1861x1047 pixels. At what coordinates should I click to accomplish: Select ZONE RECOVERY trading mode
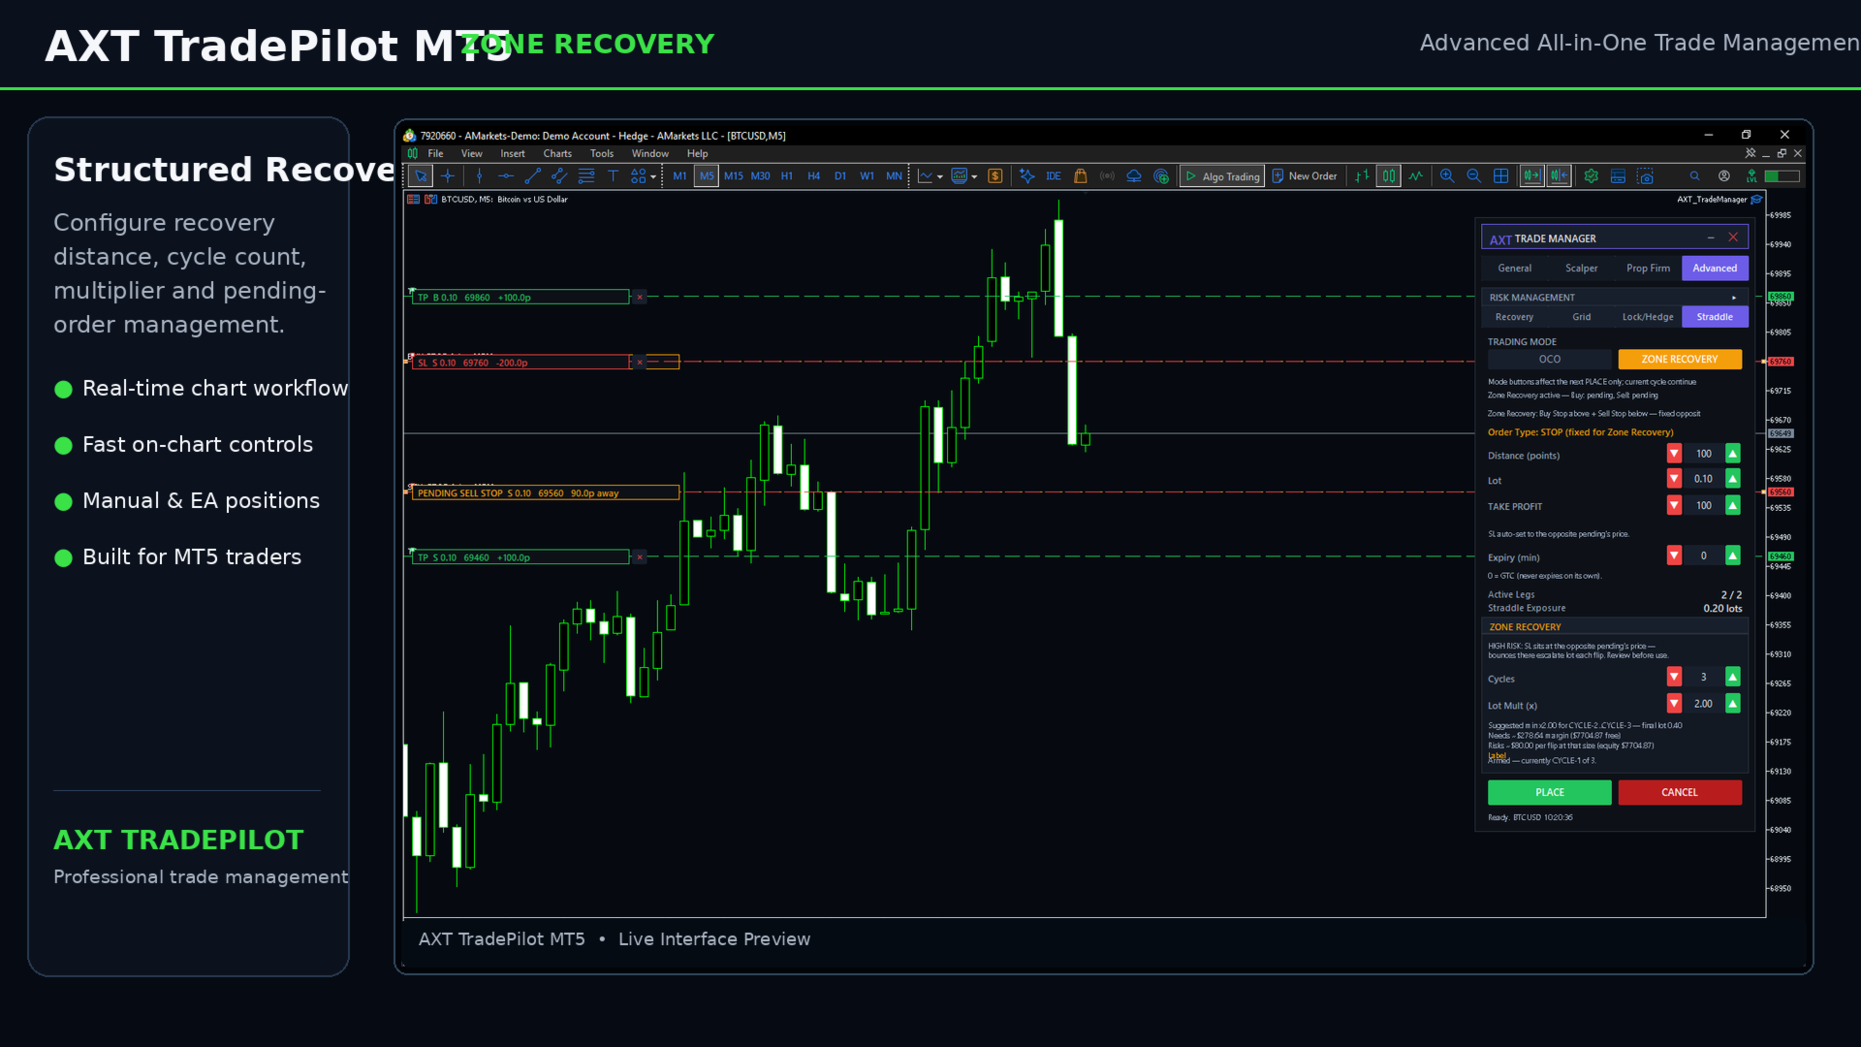click(x=1680, y=360)
